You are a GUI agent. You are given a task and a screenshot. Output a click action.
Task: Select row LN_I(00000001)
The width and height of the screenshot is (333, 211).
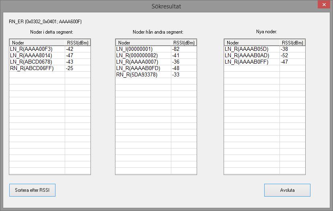point(156,49)
